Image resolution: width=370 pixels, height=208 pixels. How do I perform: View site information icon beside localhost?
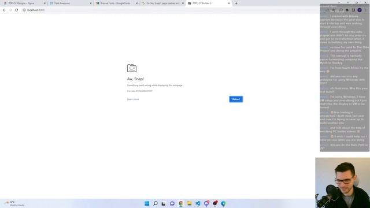pyautogui.click(x=24, y=10)
